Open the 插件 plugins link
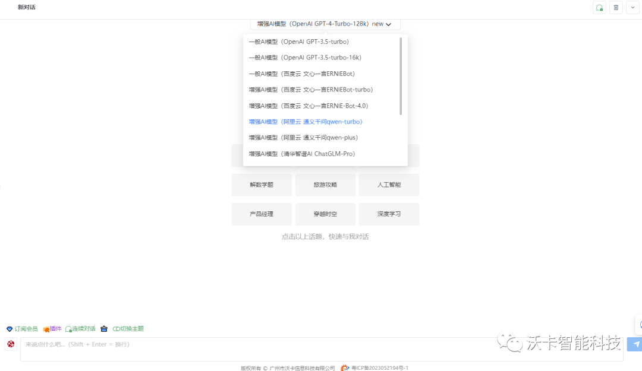 pos(52,329)
